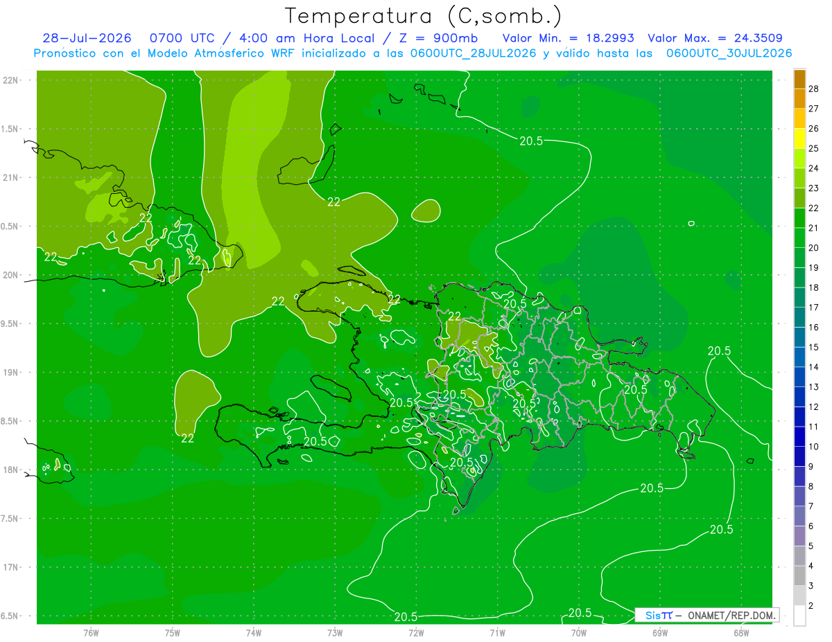Screen dimensions: 832x642
Task: Click the "71W" longitude axis label
Action: [x=498, y=632]
